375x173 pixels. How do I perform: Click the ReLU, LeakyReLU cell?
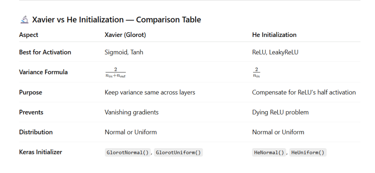pos(275,52)
